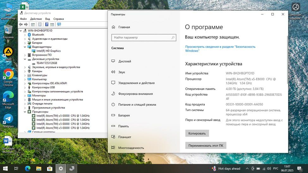
Task: Open Файл menu in Device Manager
Action: 23,19
